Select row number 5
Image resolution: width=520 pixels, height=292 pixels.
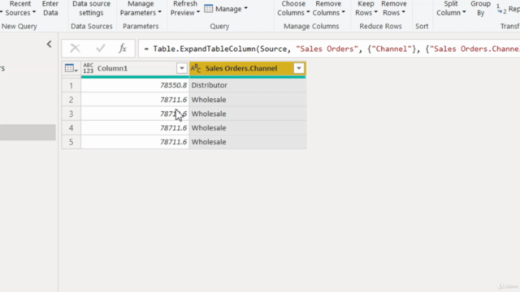click(71, 142)
